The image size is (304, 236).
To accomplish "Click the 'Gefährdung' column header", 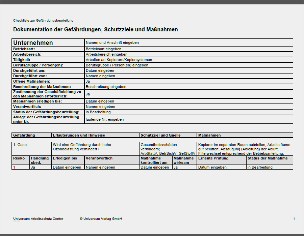I will 32,135.
